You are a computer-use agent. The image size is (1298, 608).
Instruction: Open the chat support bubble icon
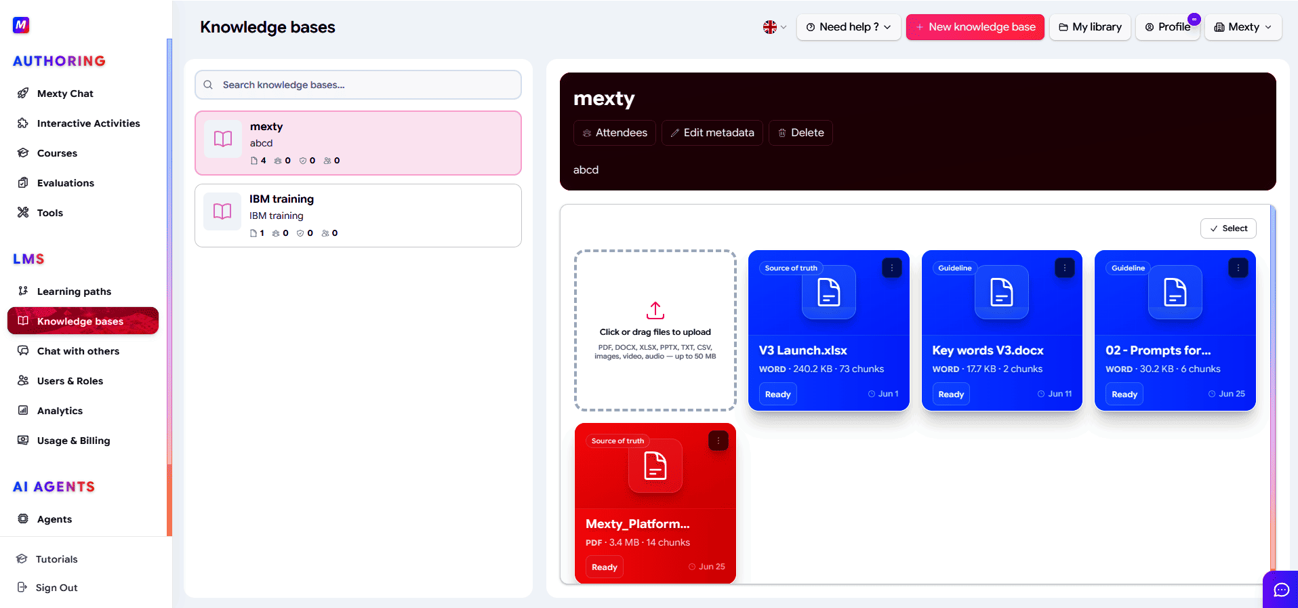1281,590
